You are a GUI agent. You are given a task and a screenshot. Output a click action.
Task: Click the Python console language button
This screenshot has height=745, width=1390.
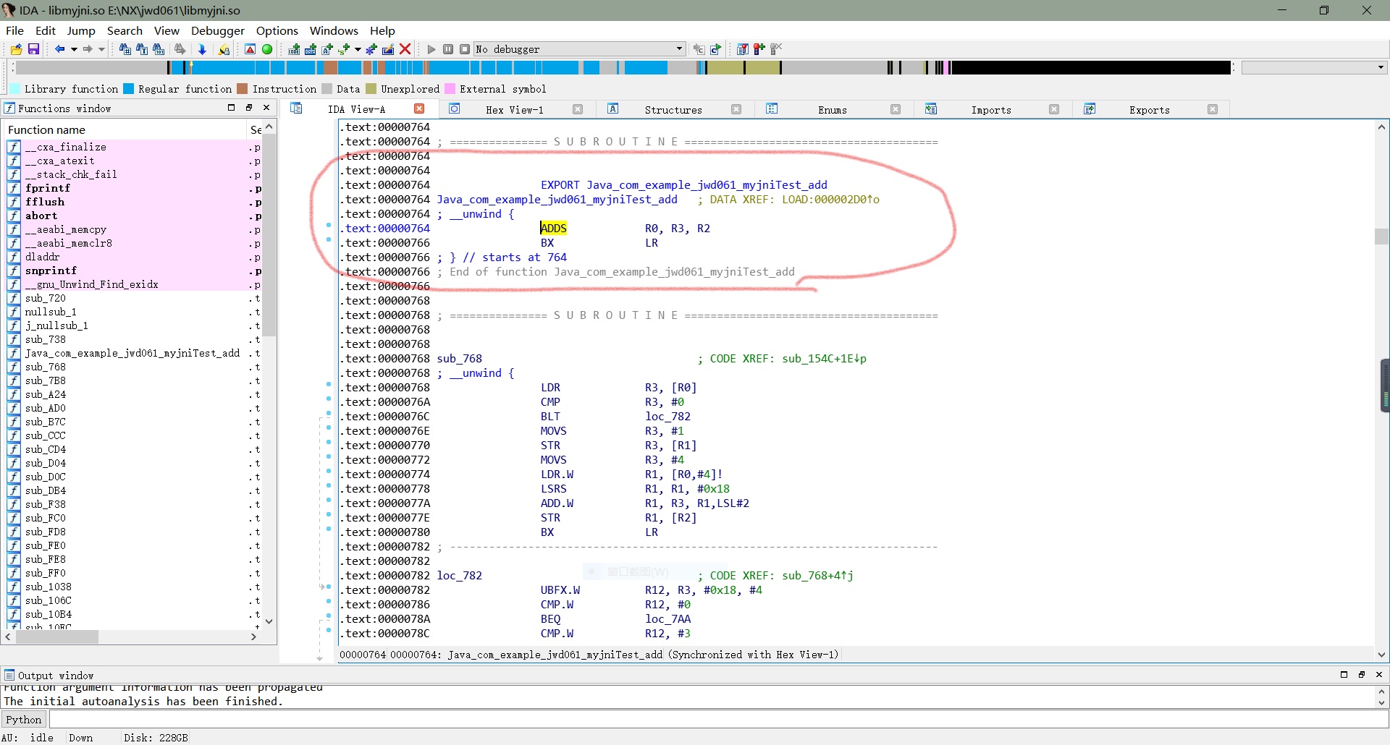[x=24, y=720]
